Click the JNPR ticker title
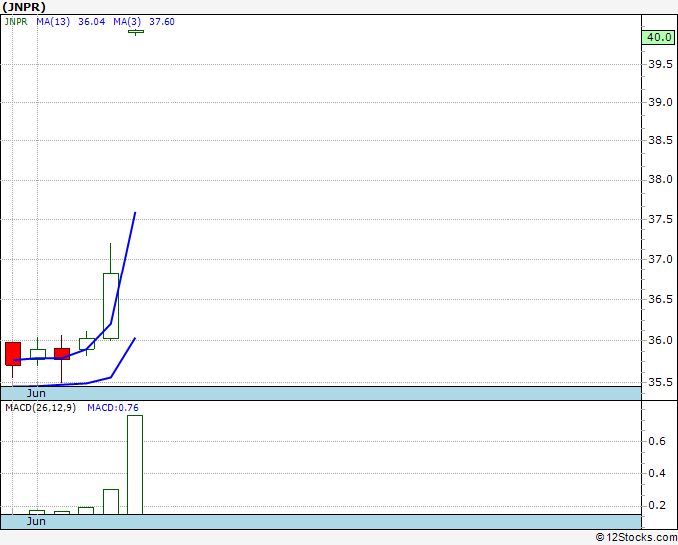The height and width of the screenshot is (545, 678). (x=24, y=7)
